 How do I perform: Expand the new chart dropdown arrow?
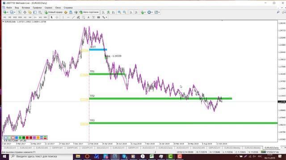click(8, 12)
